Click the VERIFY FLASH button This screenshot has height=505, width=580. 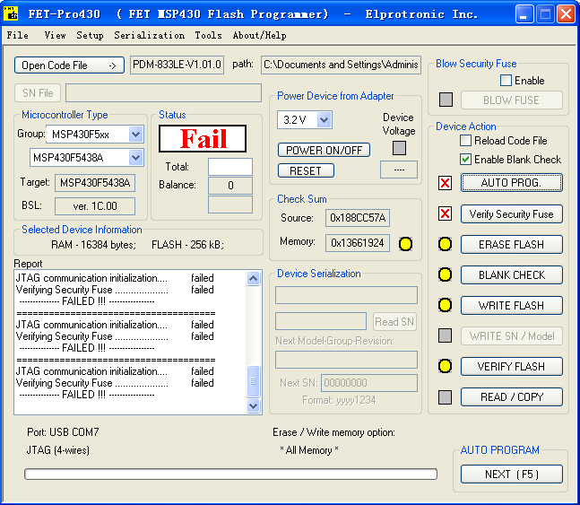pos(512,367)
